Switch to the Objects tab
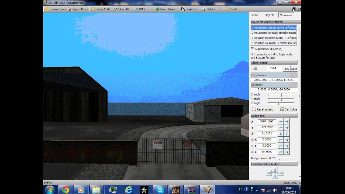The width and height of the screenshot is (345, 194). 269,15
